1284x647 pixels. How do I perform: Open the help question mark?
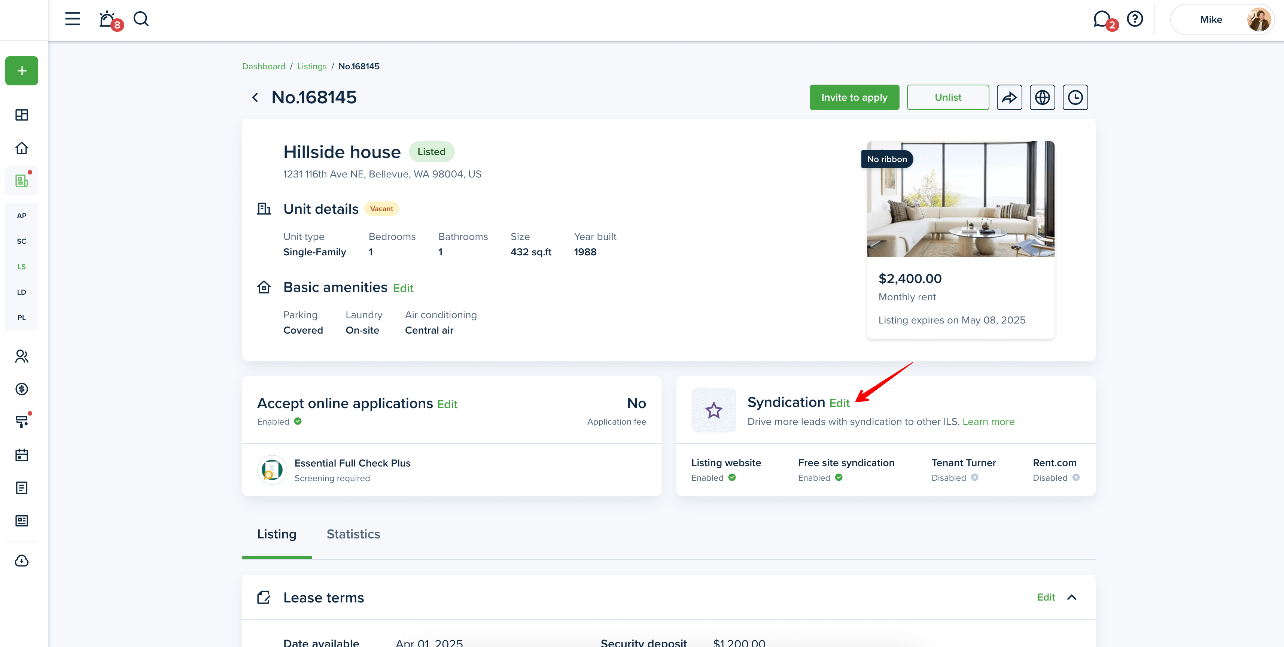point(1135,19)
